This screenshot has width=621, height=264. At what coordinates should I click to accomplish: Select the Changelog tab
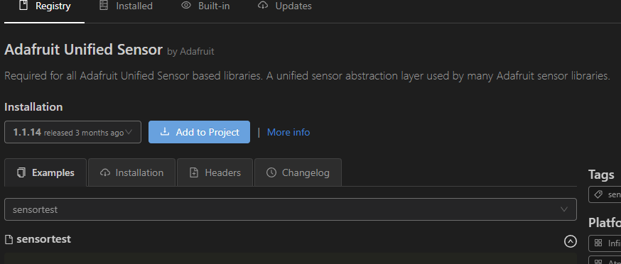click(298, 172)
